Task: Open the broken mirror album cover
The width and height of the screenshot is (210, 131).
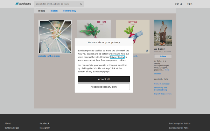Action: (x=55, y=37)
